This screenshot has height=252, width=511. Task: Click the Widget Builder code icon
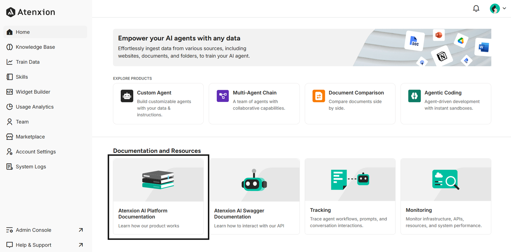[10, 92]
